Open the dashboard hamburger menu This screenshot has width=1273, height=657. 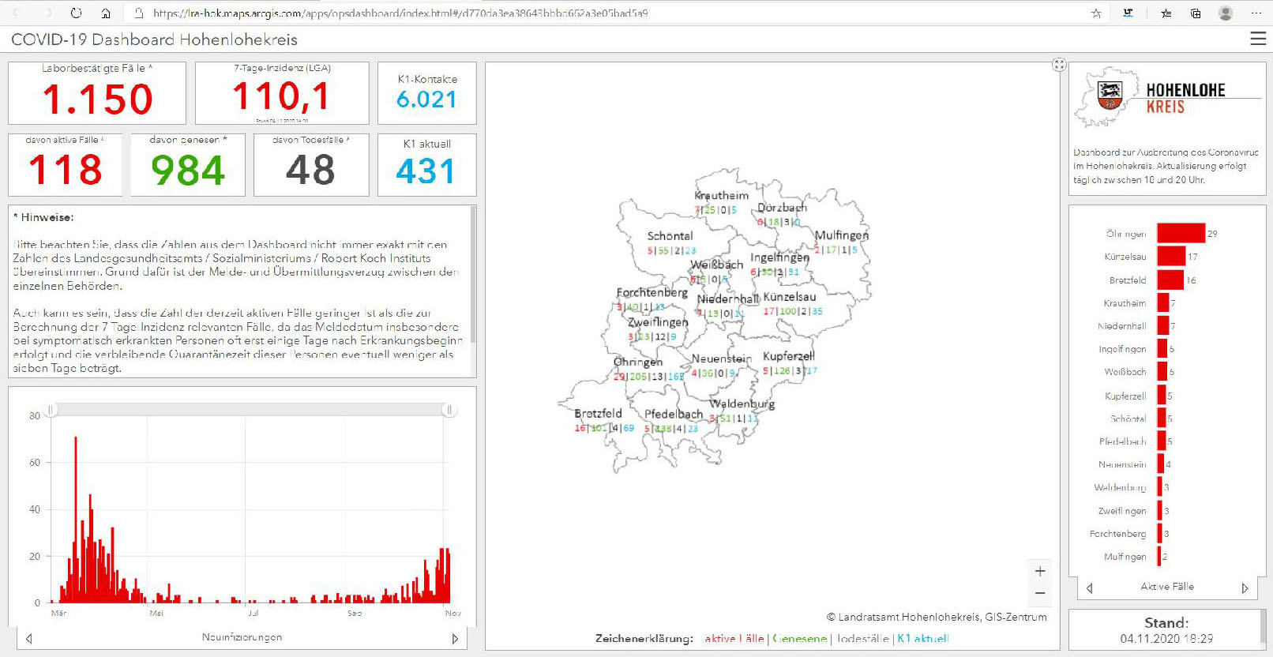1258,39
